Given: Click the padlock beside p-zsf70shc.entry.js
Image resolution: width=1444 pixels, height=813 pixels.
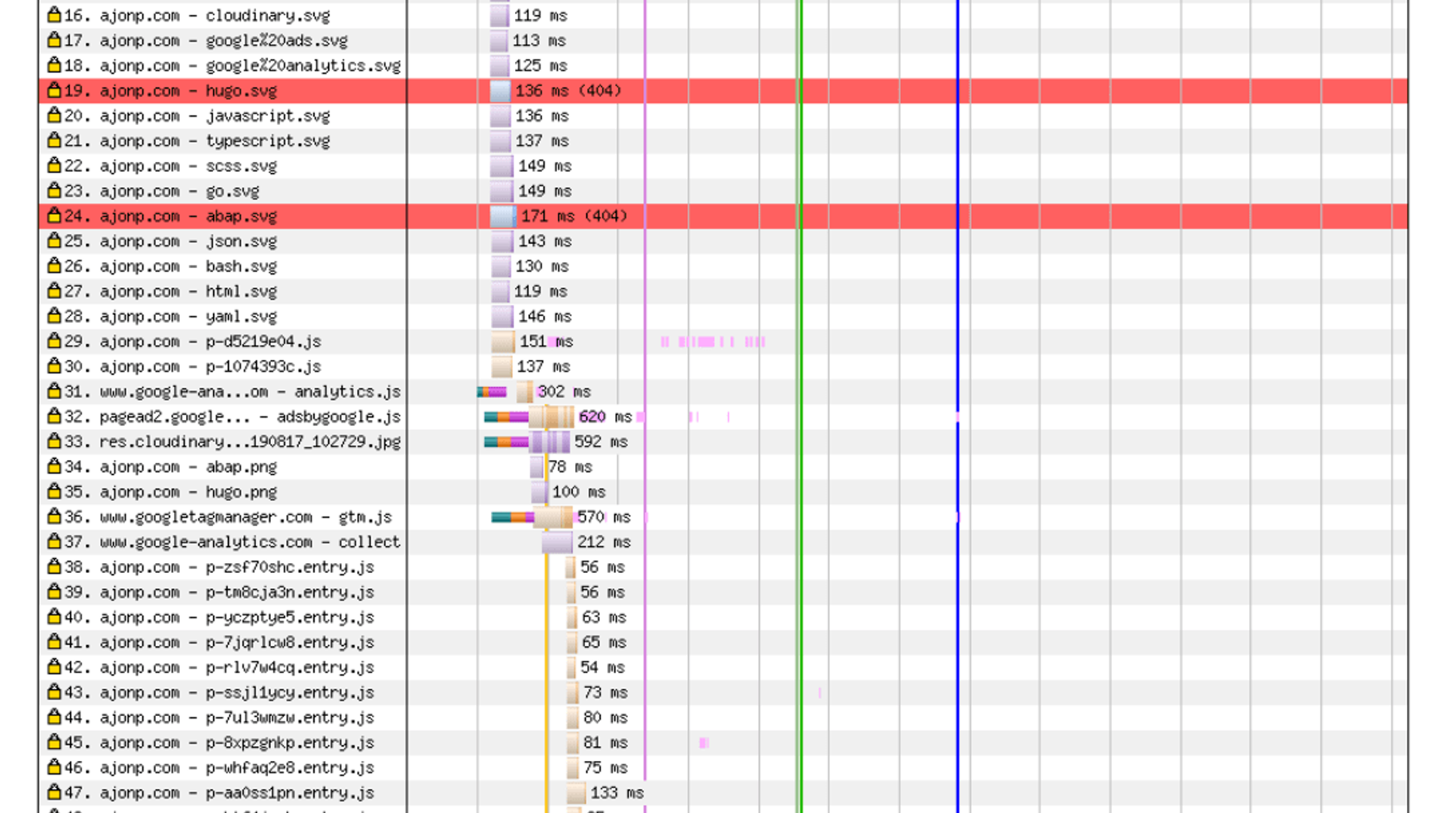Looking at the screenshot, I should [x=53, y=567].
